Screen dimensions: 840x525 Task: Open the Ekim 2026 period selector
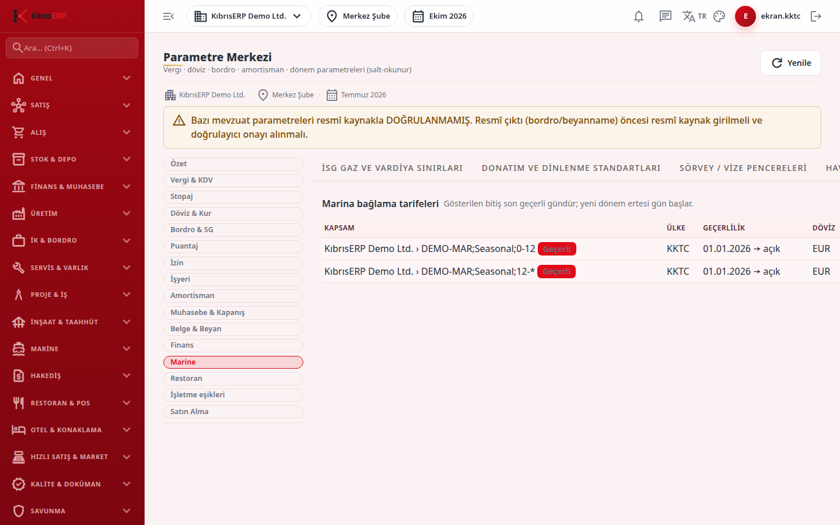439,16
